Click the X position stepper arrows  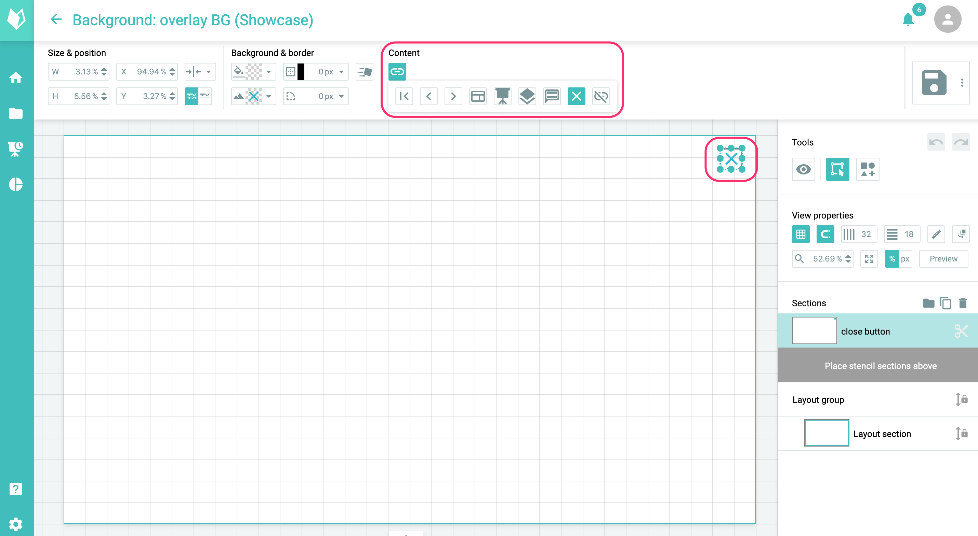click(172, 72)
